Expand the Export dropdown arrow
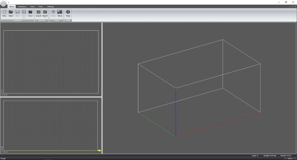Viewport: 297px width, 160px height. (x=45, y=18)
